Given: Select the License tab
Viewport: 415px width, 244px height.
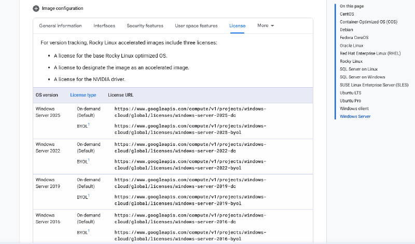Looking at the screenshot, I should tap(238, 26).
